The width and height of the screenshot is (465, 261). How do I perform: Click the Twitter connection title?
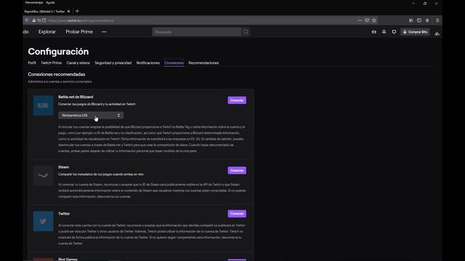(x=64, y=213)
